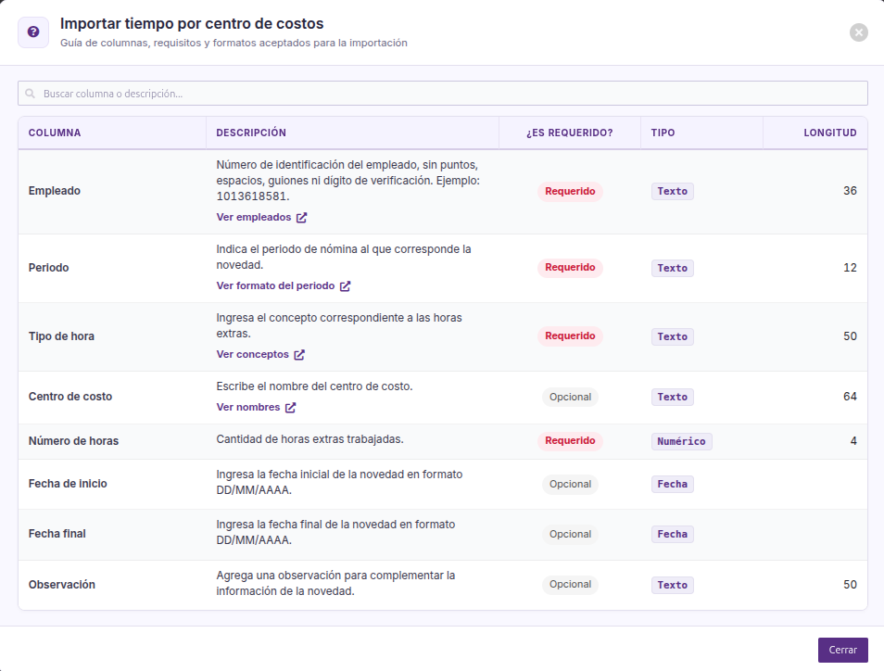Click the Observación description text

pyautogui.click(x=335, y=584)
